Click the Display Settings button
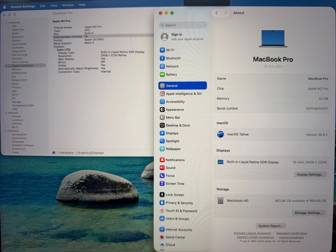Viewport: 336px width, 252px height. coord(310,175)
